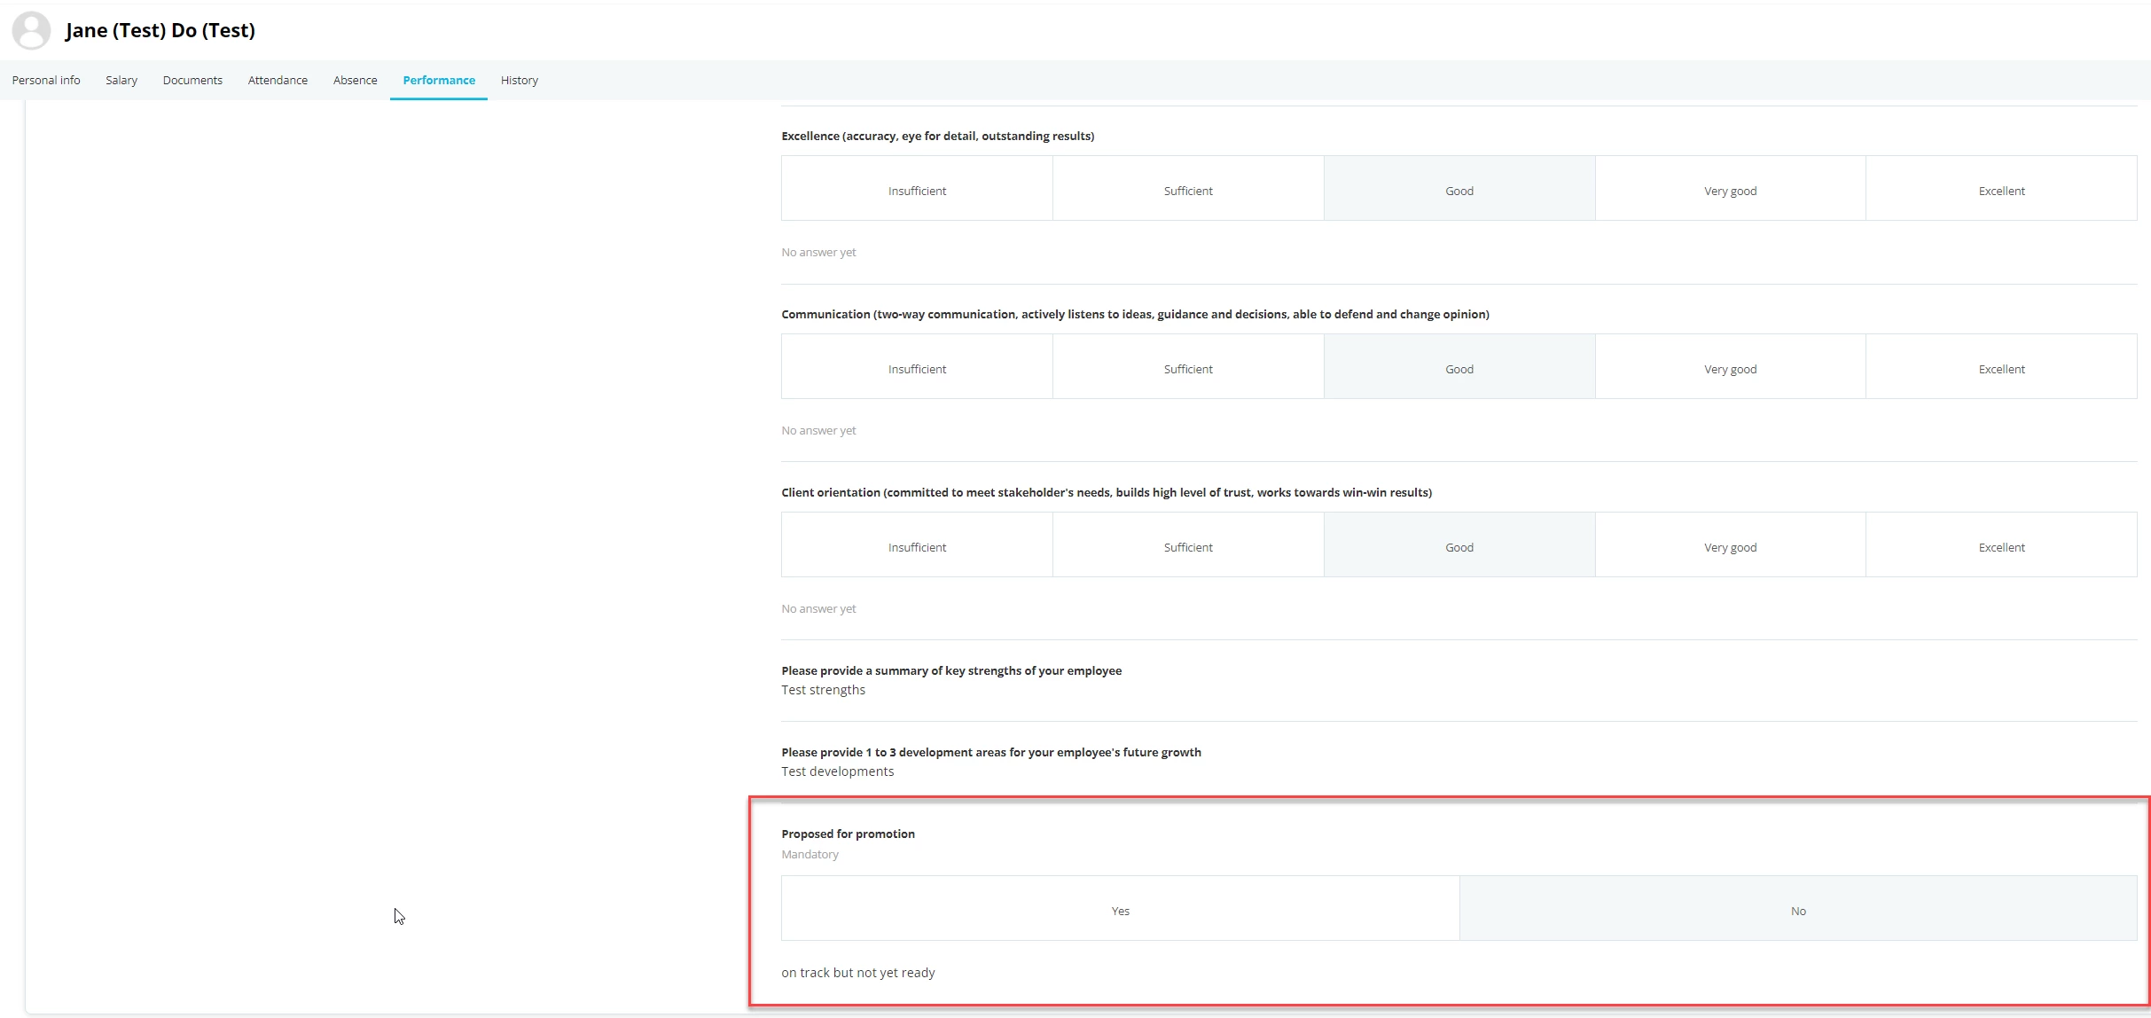The image size is (2151, 1018).
Task: Click 'No answer yet' under Communication
Action: [x=818, y=431]
